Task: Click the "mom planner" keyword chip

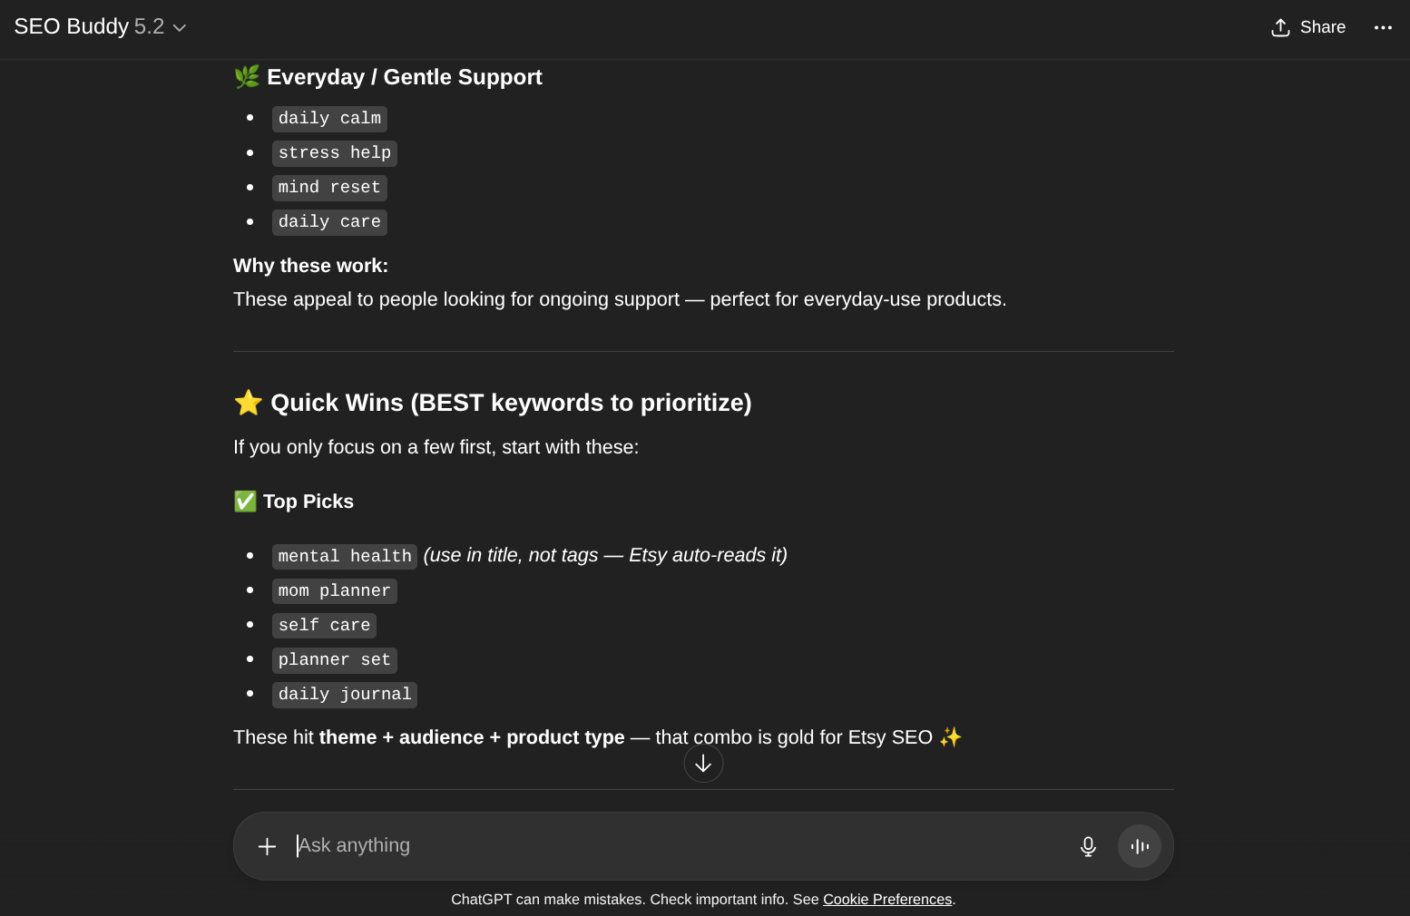Action: point(334,590)
